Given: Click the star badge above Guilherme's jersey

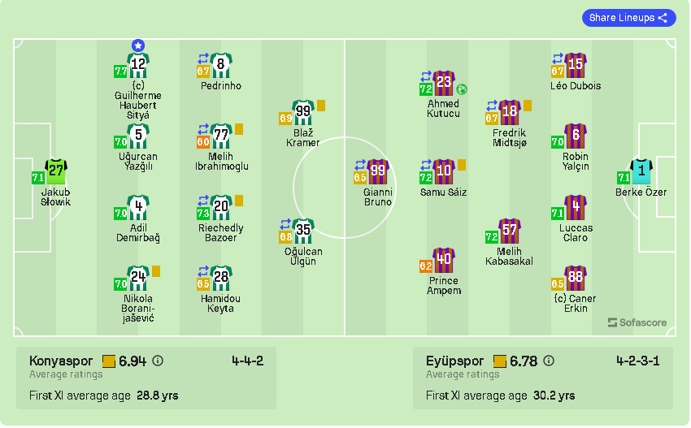Looking at the screenshot, I should point(138,45).
